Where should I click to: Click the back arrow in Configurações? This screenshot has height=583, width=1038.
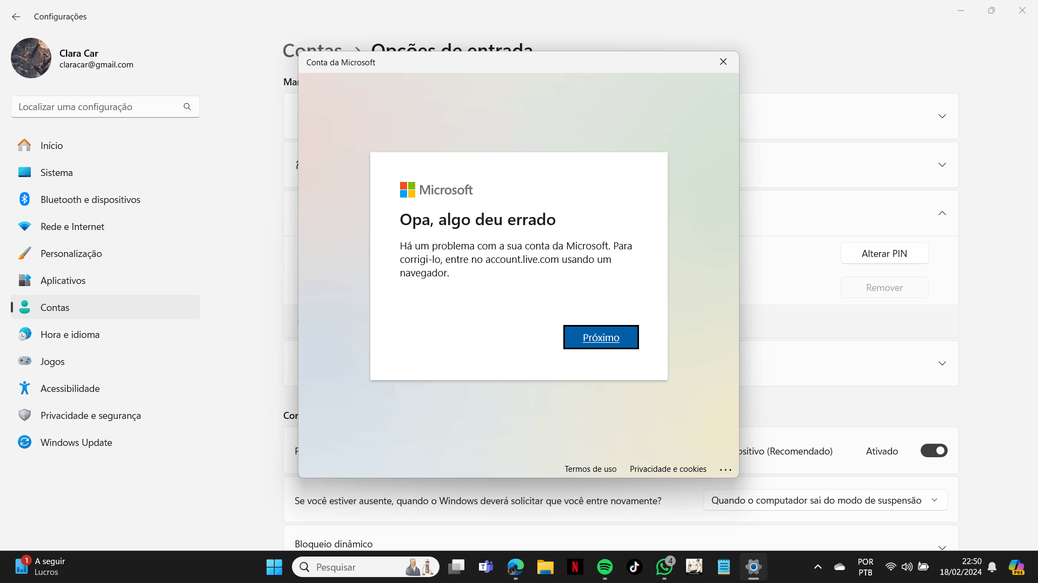(x=16, y=17)
